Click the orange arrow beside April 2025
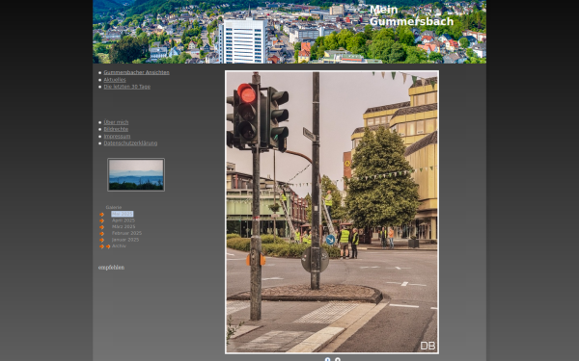The height and width of the screenshot is (361, 579). [x=101, y=220]
